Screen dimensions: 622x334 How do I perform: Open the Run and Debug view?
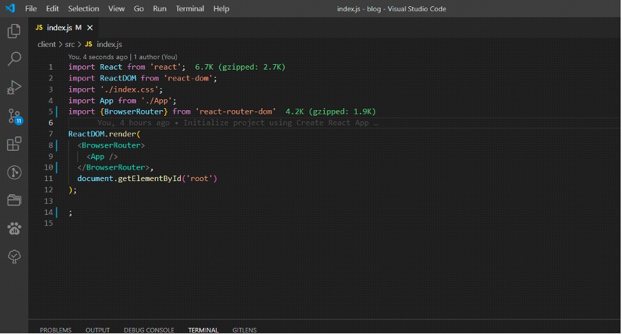(14, 87)
